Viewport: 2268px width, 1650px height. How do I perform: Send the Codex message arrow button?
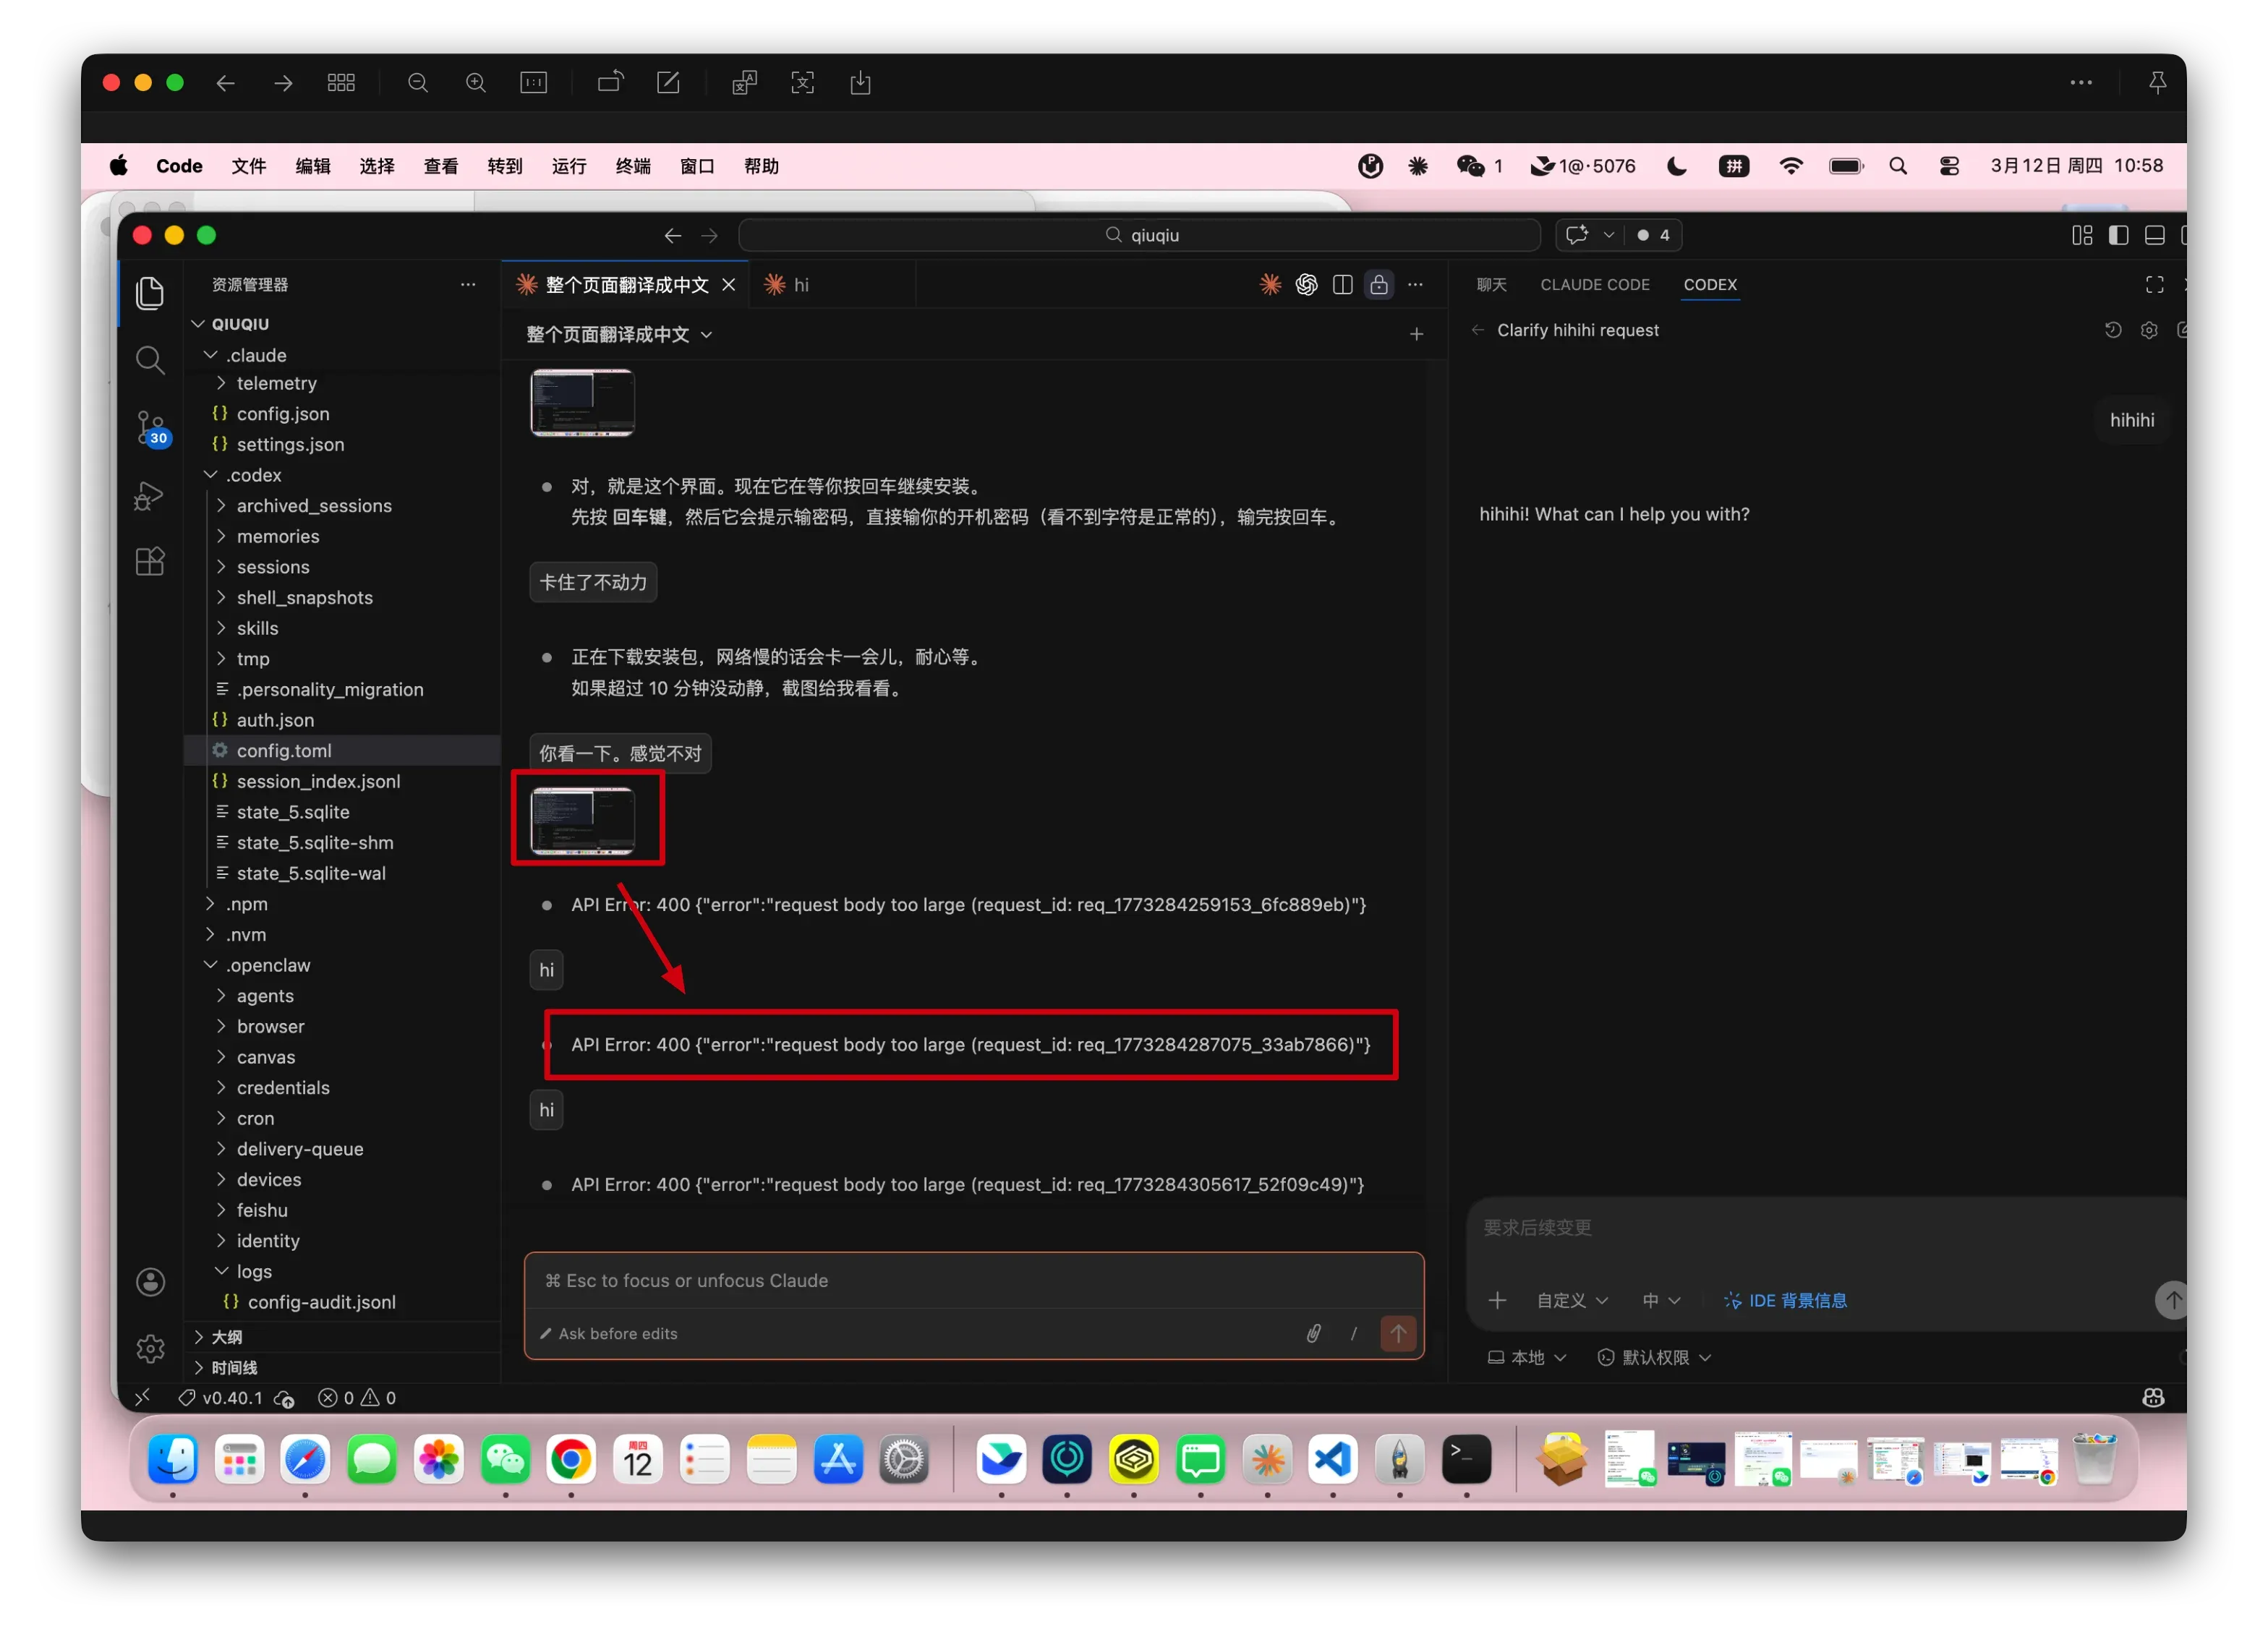point(2172,1300)
